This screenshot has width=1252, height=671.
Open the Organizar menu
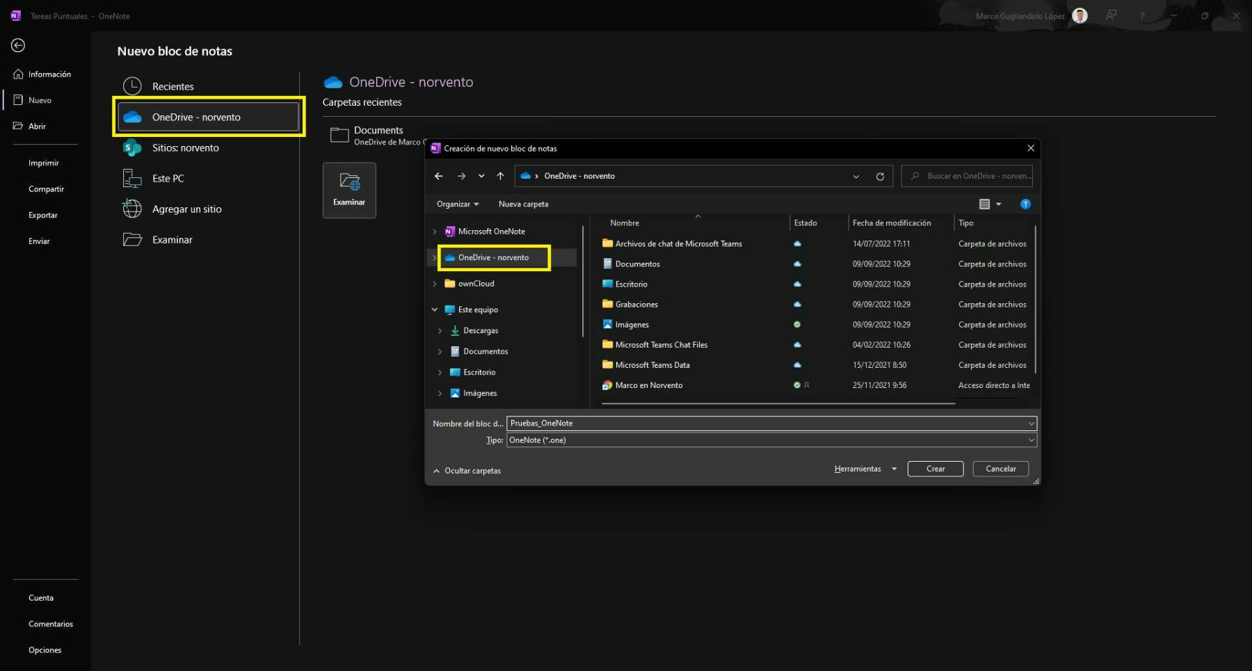[458, 204]
